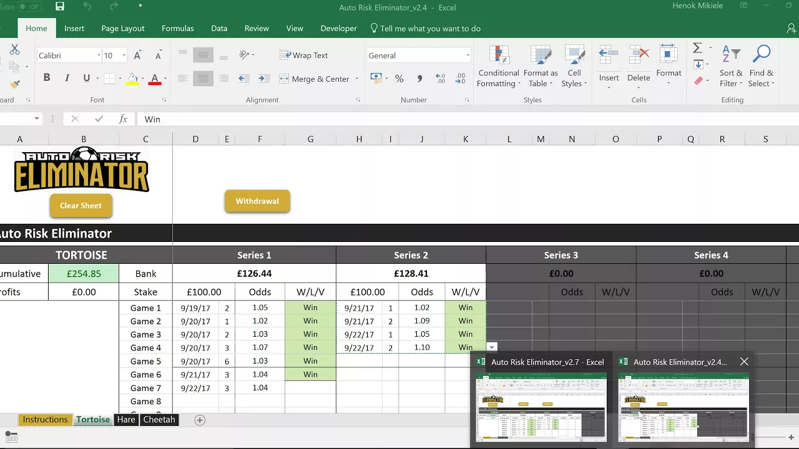The width and height of the screenshot is (799, 449).
Task: Click the Format Painter brush icon
Action: tap(15, 84)
